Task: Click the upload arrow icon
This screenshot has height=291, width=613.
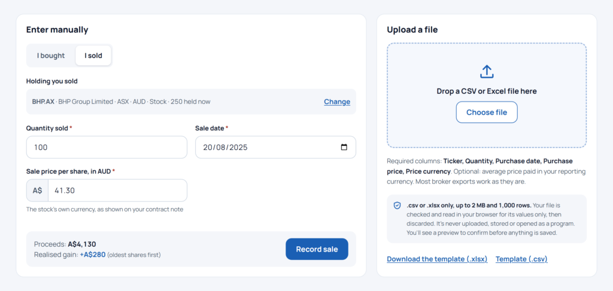Action: tap(487, 72)
